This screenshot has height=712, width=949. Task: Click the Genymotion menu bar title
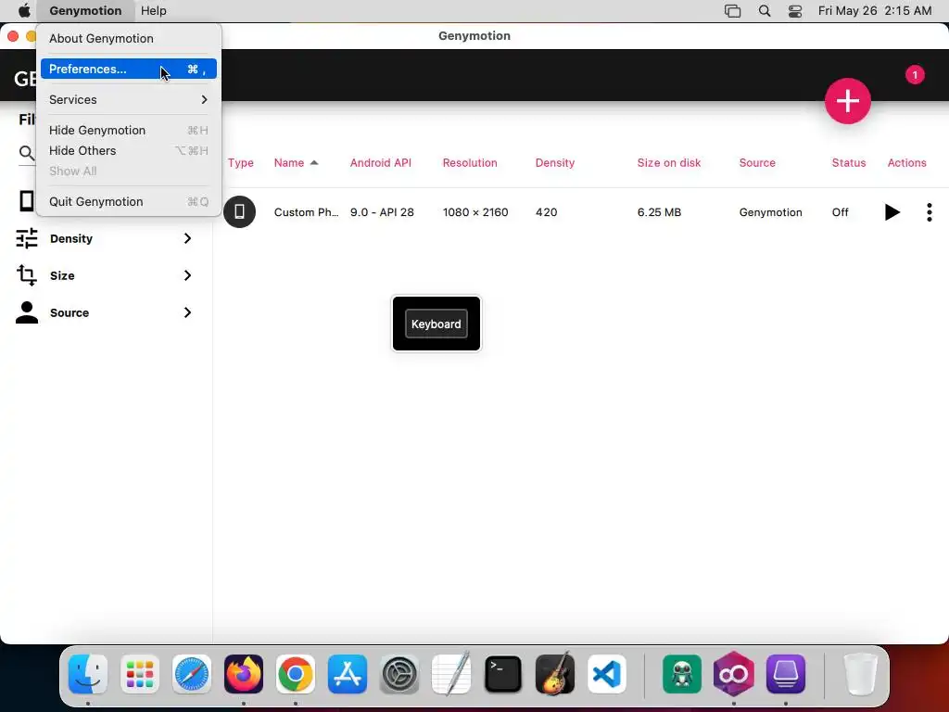point(85,11)
